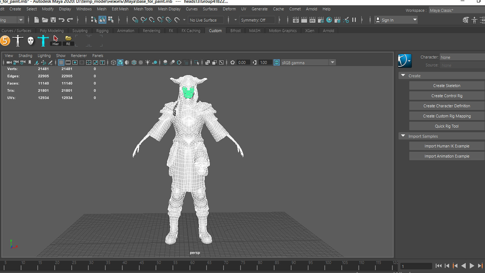The height and width of the screenshot is (273, 485).
Task: Click Hier shelf button
Action: coord(56,41)
